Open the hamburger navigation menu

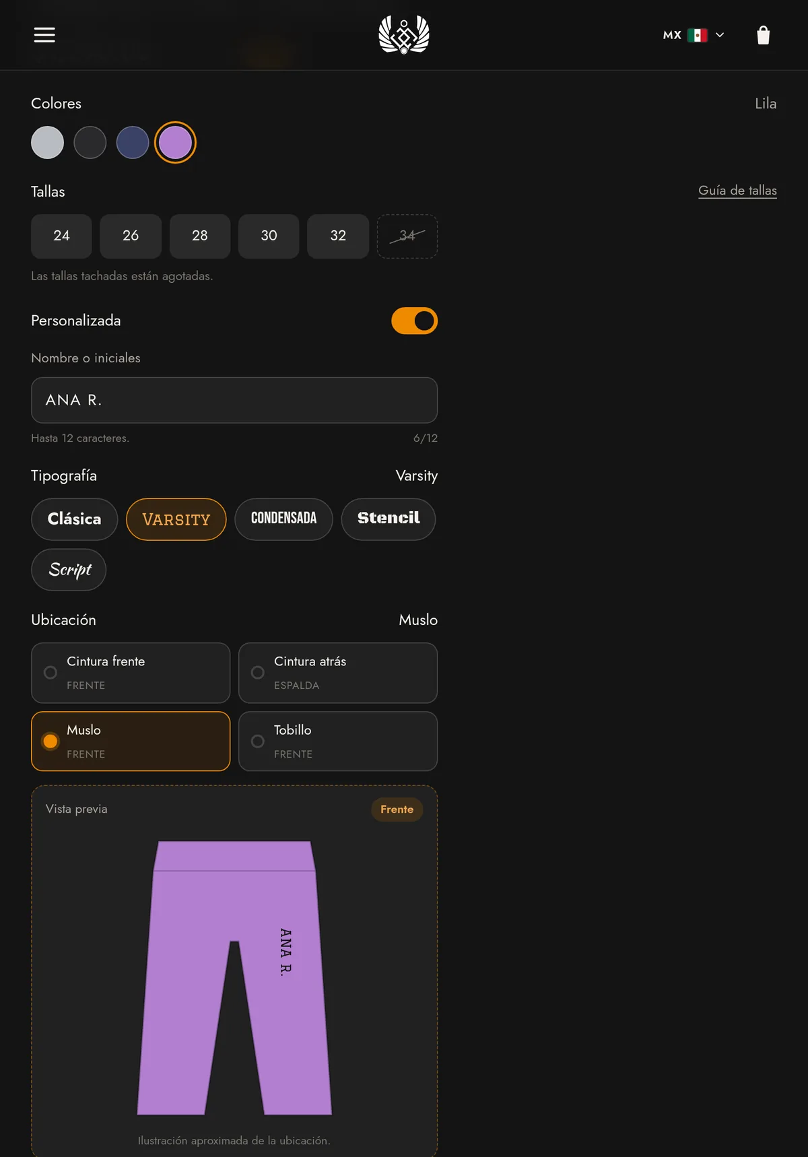[x=44, y=35]
